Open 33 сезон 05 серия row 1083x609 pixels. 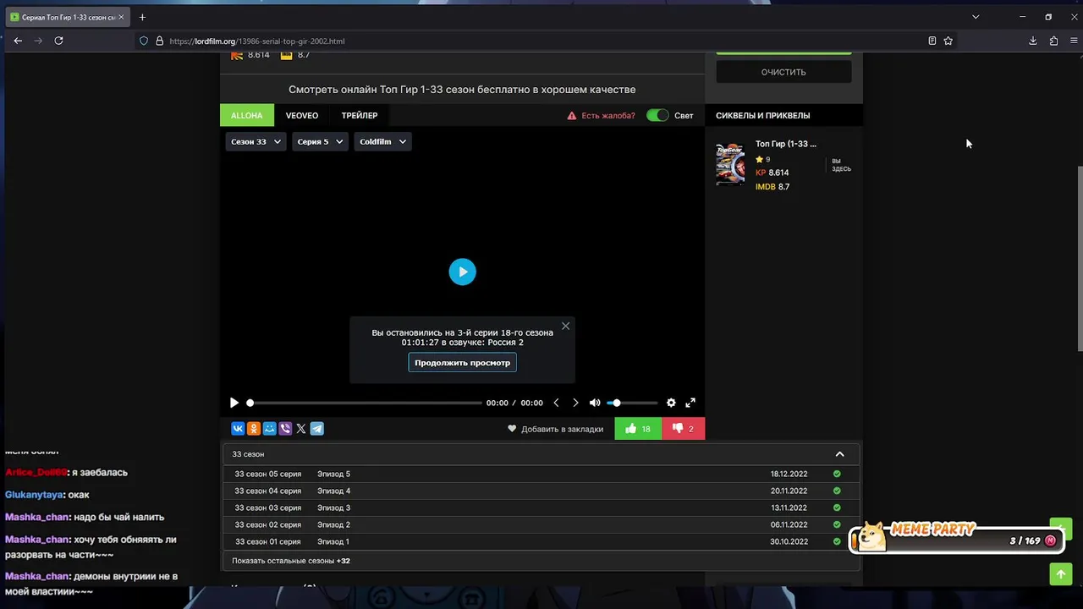[x=541, y=474]
